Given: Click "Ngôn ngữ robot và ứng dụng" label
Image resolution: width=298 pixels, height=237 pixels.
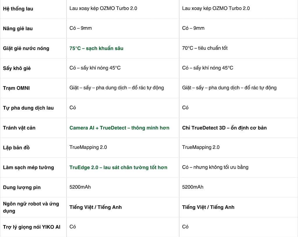Looking at the screenshot, I should pos(31,207).
